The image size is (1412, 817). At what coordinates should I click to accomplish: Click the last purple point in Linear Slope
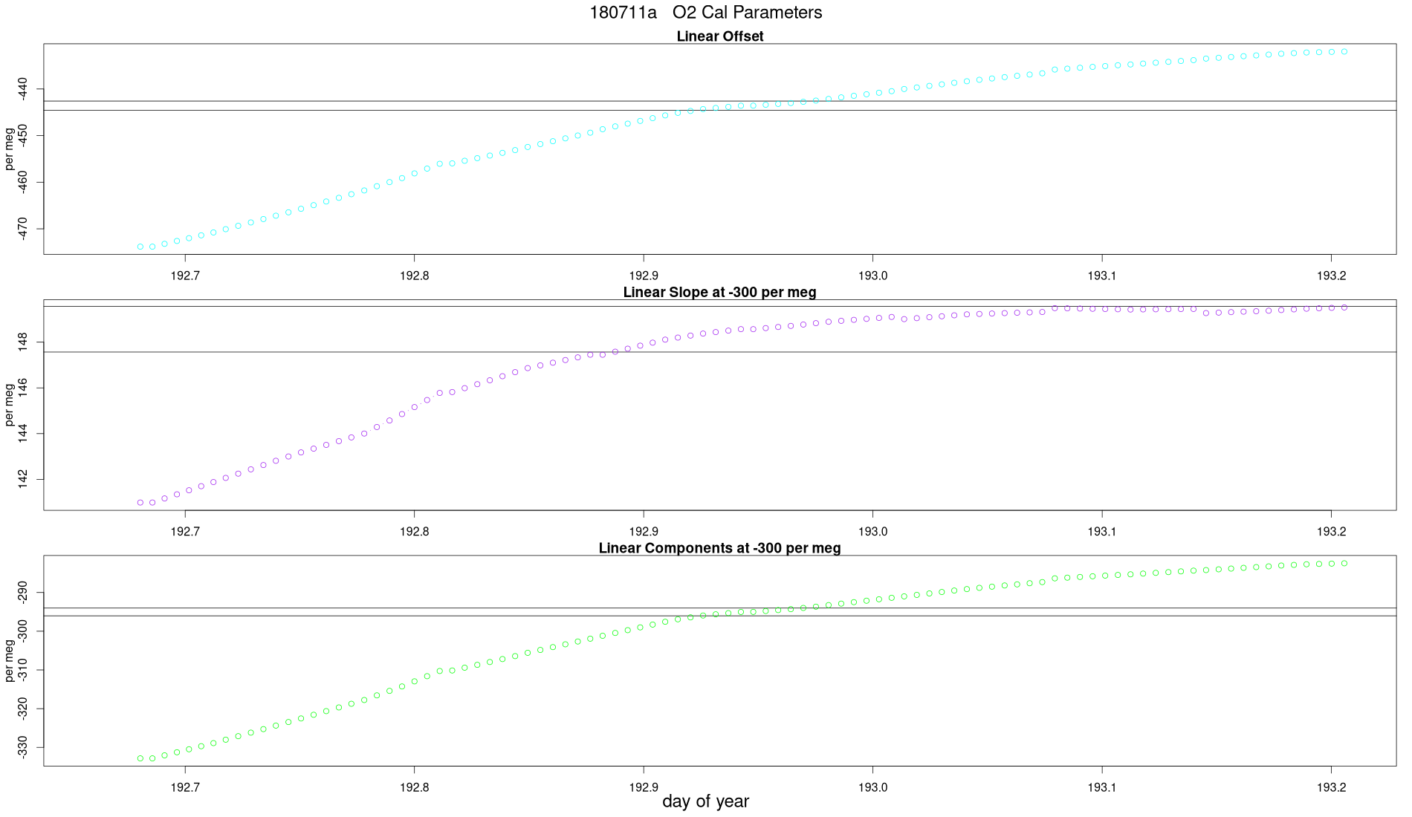(1344, 307)
